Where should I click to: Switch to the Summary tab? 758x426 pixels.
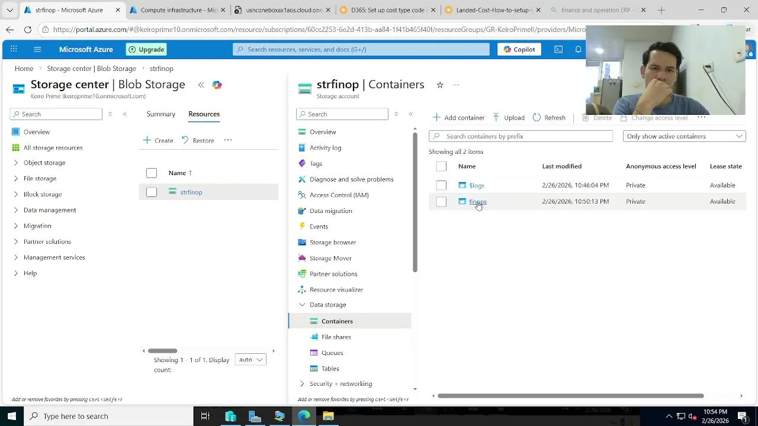point(160,114)
